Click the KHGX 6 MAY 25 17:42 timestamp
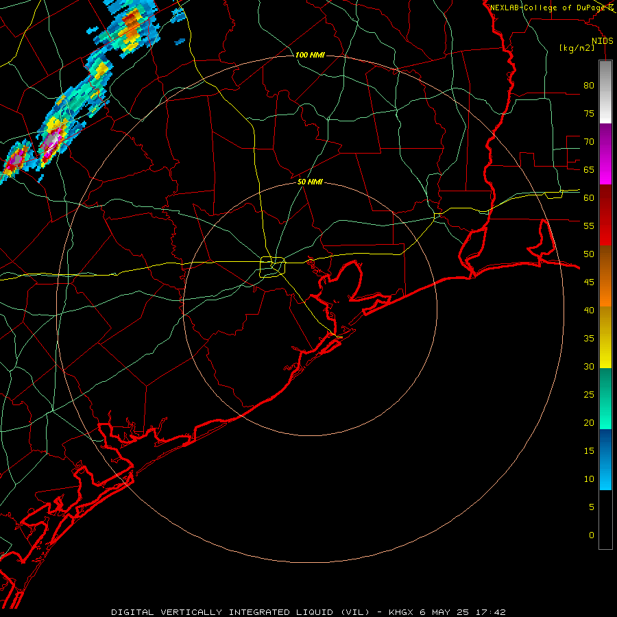The height and width of the screenshot is (617, 617). pos(447,612)
